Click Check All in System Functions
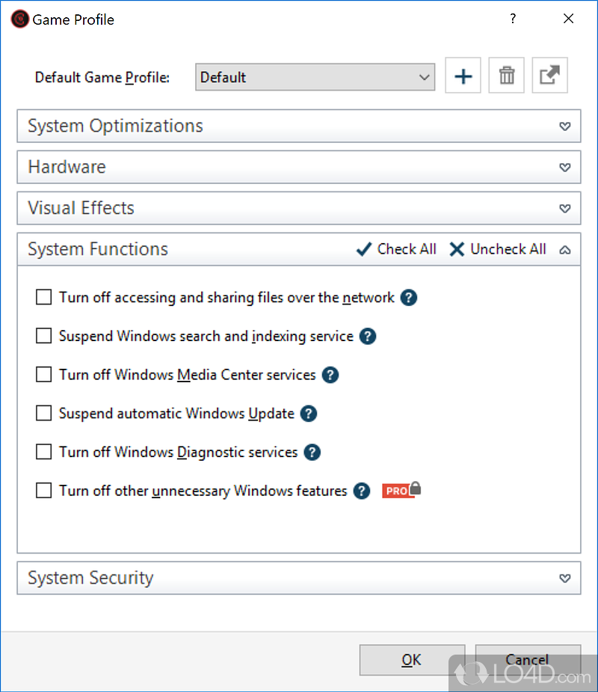 click(397, 249)
